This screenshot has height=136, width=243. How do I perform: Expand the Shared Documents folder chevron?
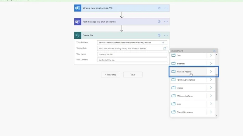coord(211,112)
